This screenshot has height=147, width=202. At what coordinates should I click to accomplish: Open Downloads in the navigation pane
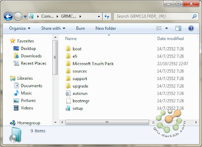31,56
